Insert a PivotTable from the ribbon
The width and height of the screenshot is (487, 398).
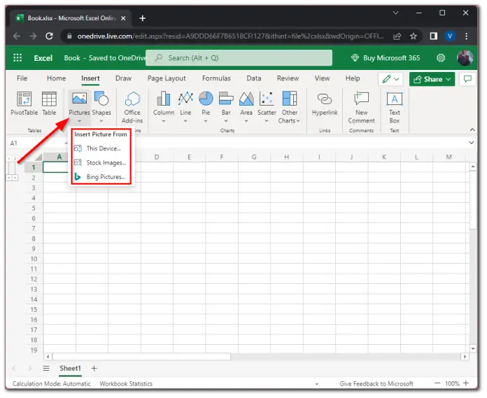[24, 104]
